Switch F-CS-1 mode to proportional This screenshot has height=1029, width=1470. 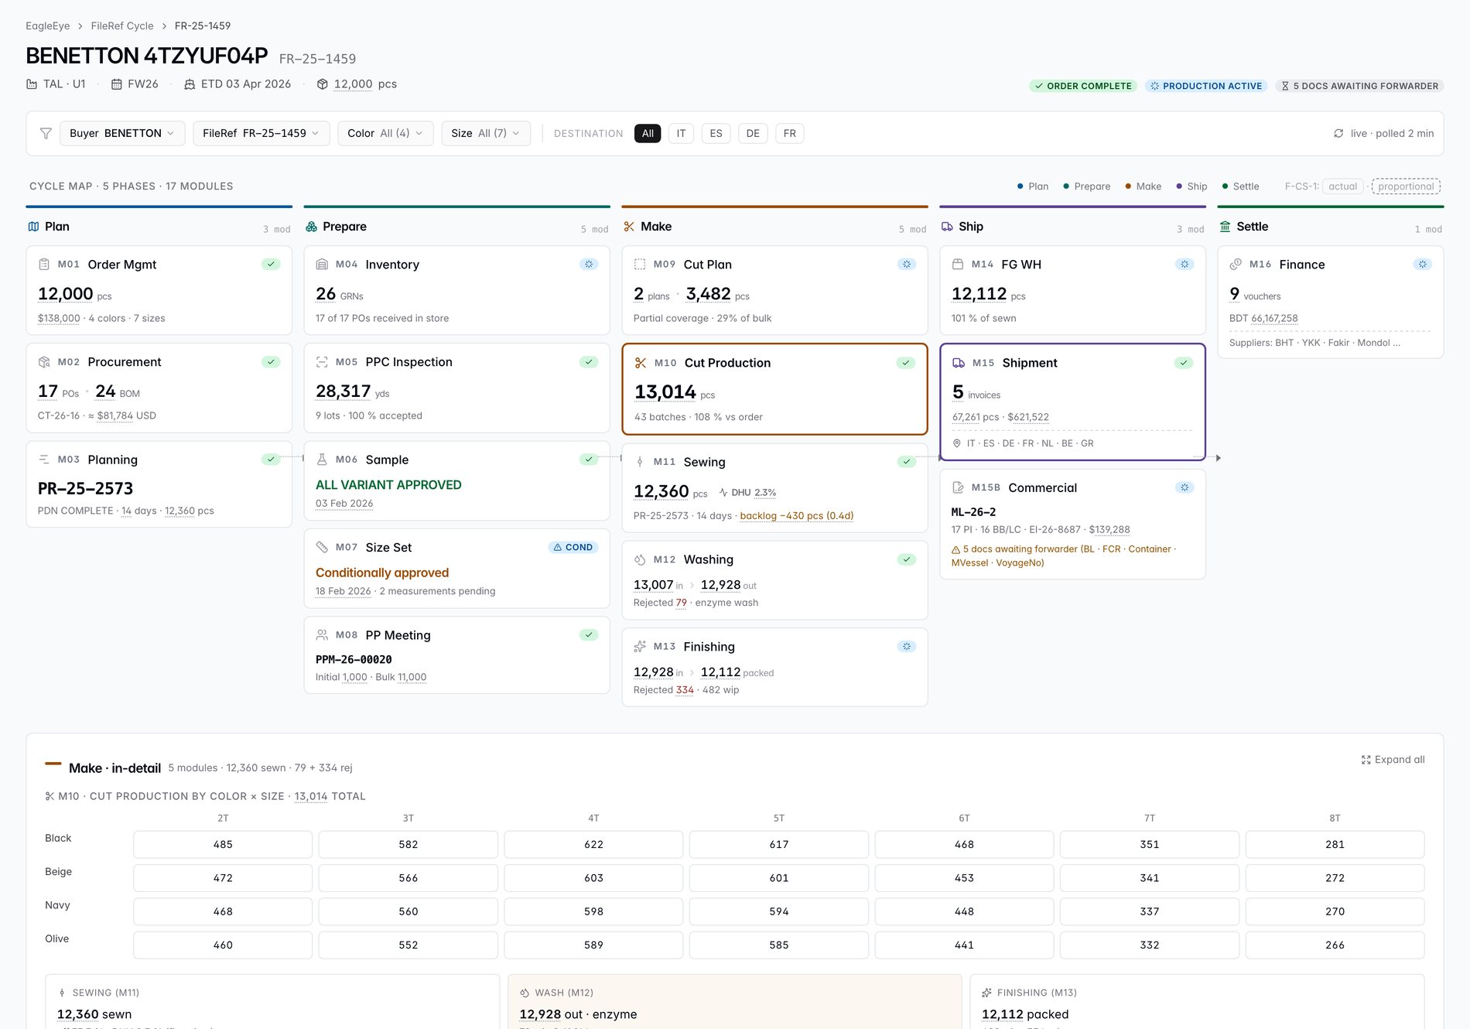tap(1406, 186)
